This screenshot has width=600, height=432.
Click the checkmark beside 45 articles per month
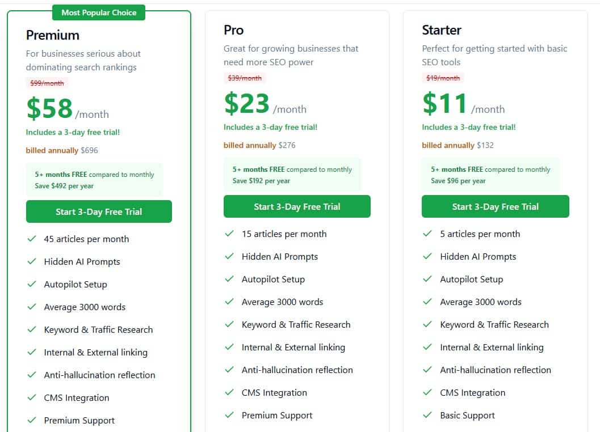[x=32, y=239]
